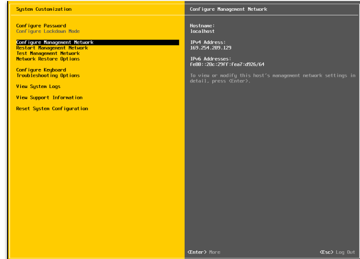Click the Configure Management Network panel title
The height and width of the screenshot is (259, 360).
coord(229,9)
